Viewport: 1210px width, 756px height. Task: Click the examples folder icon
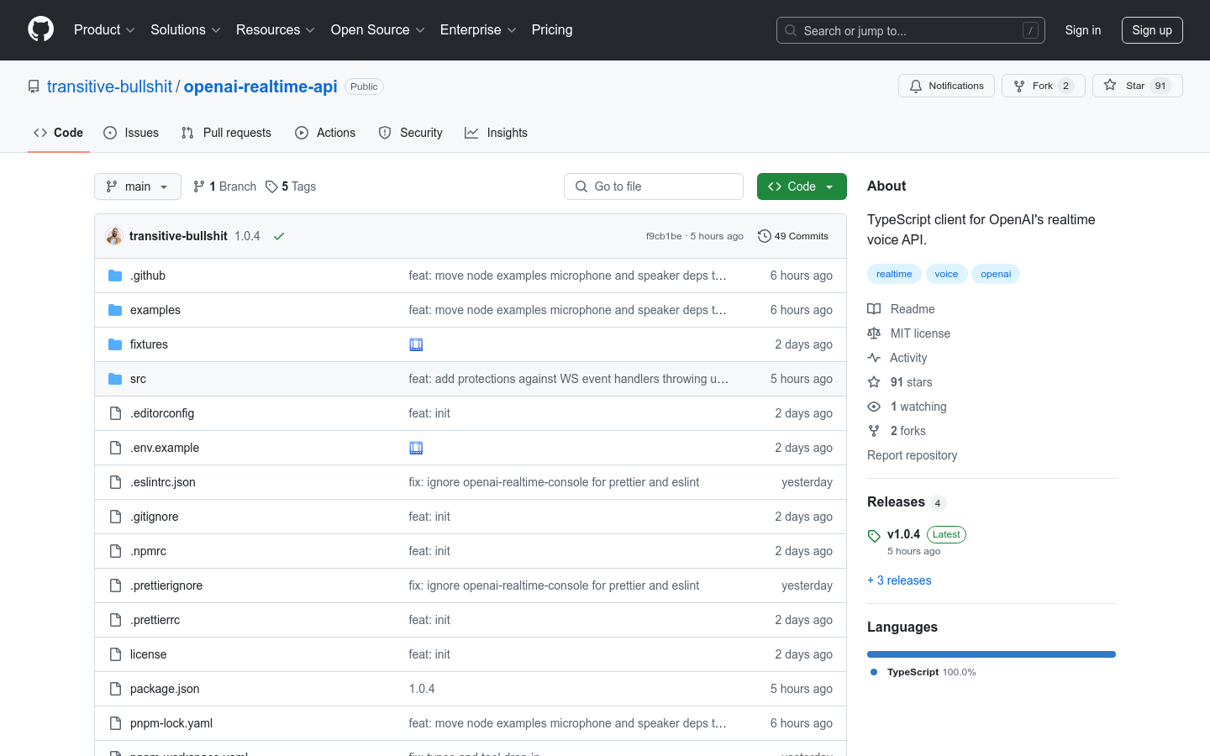tap(115, 310)
